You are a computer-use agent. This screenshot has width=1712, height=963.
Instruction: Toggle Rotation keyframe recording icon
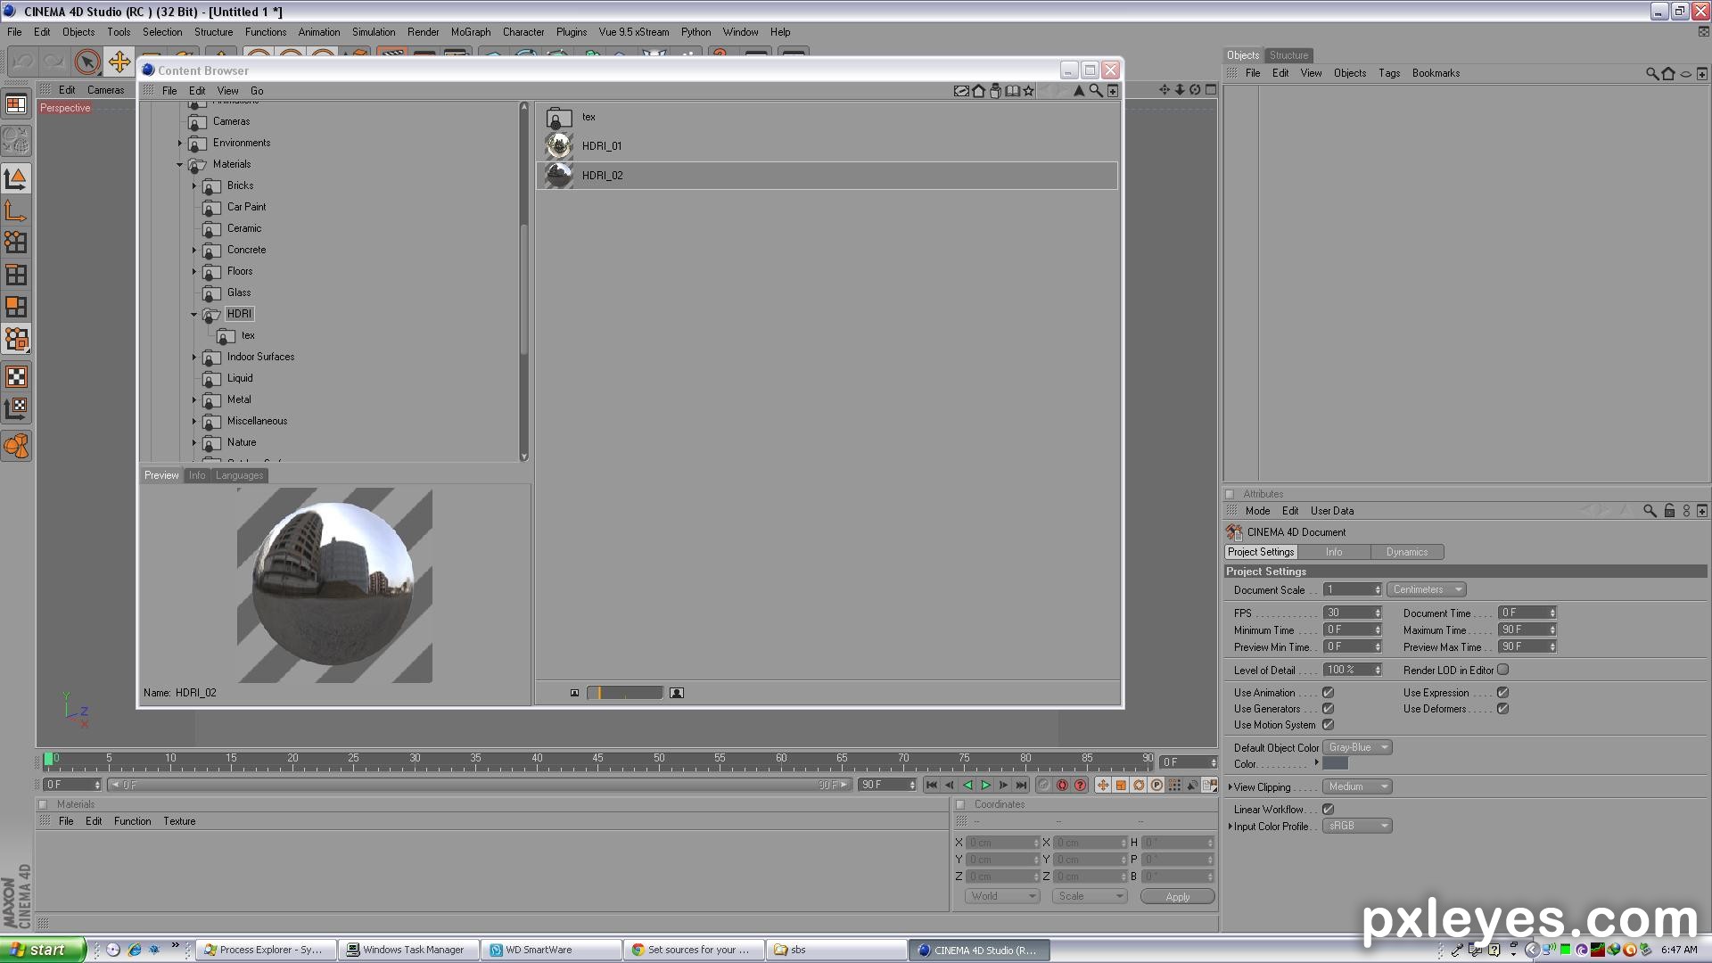click(1139, 785)
